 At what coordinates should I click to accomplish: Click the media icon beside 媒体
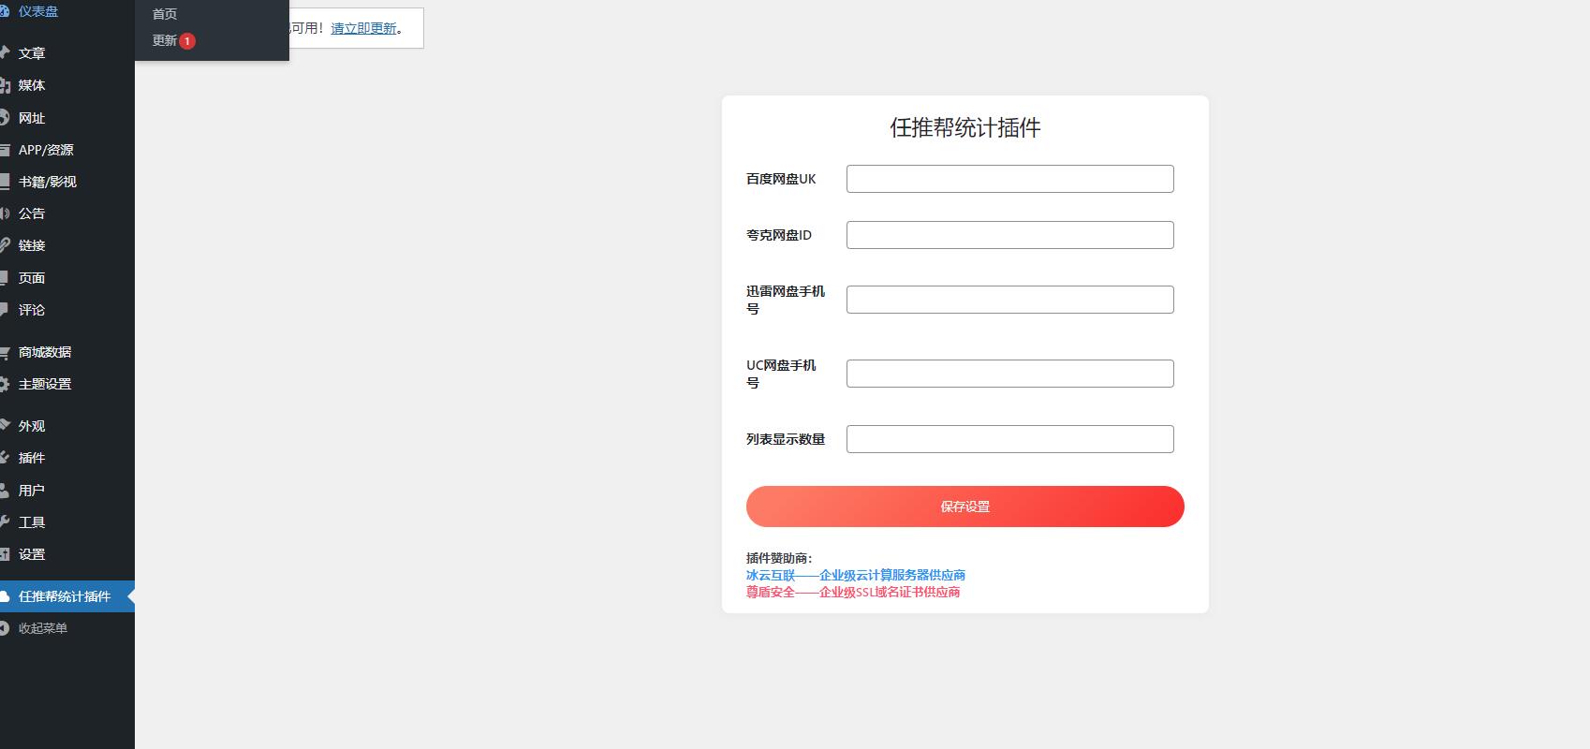[x=5, y=85]
